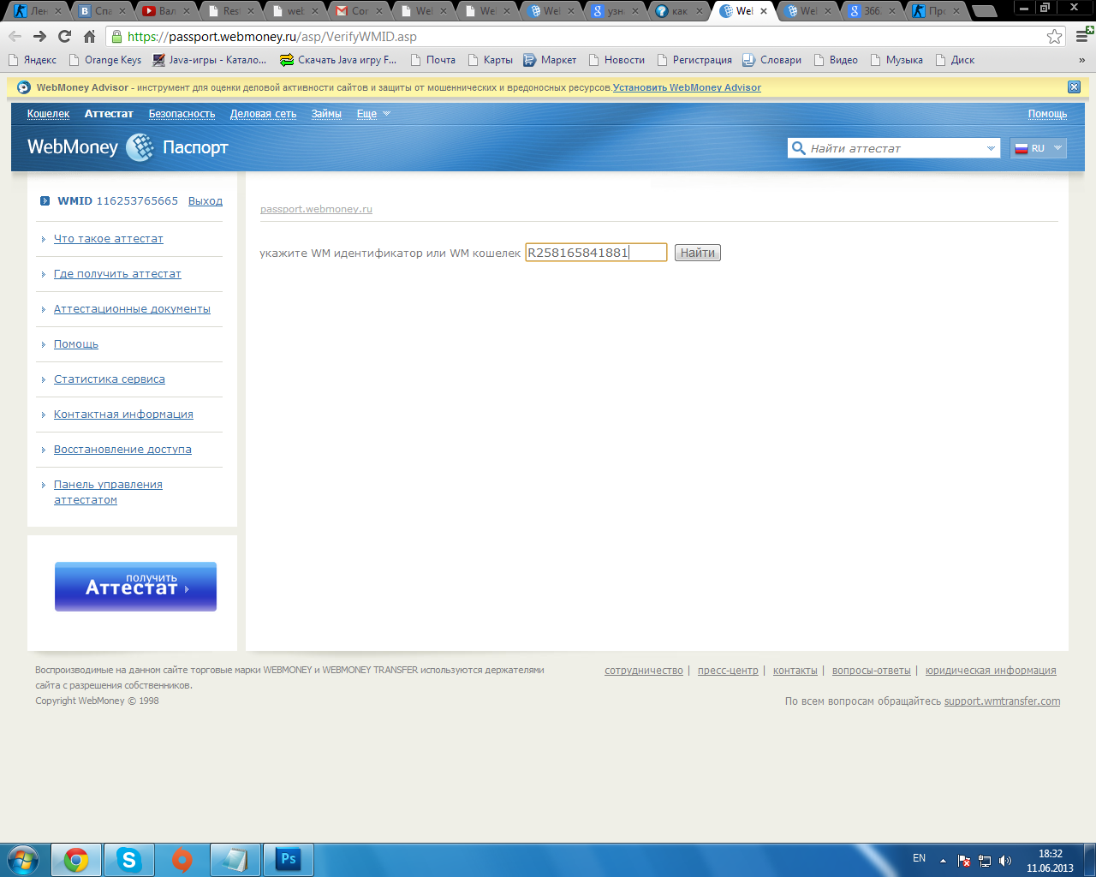Viewport: 1096px width, 877px height.
Task: Open Что такое аттестат link
Action: click(109, 239)
